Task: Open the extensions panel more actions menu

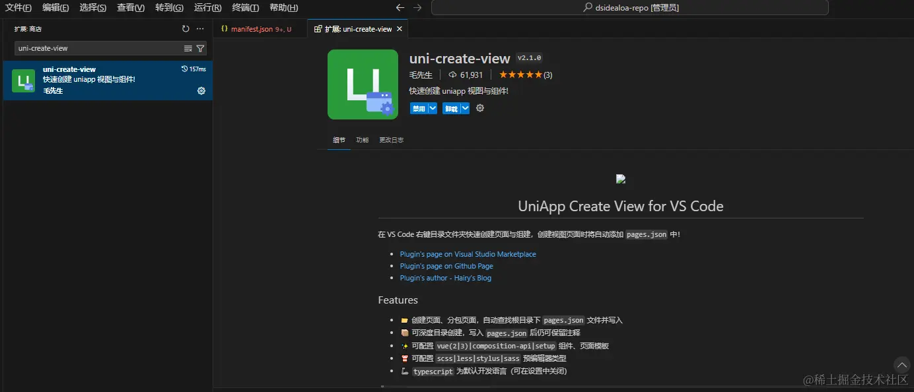Action: pyautogui.click(x=200, y=29)
